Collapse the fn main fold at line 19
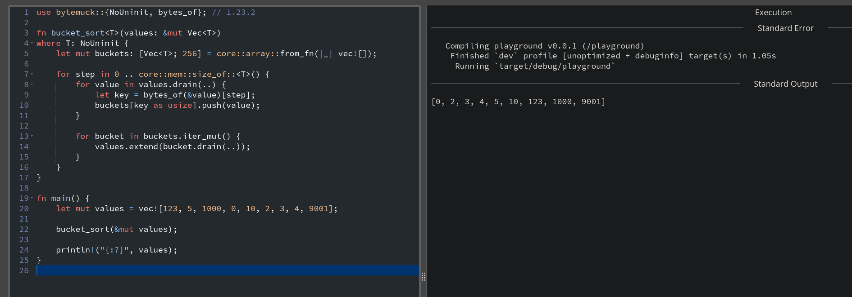 click(x=32, y=198)
